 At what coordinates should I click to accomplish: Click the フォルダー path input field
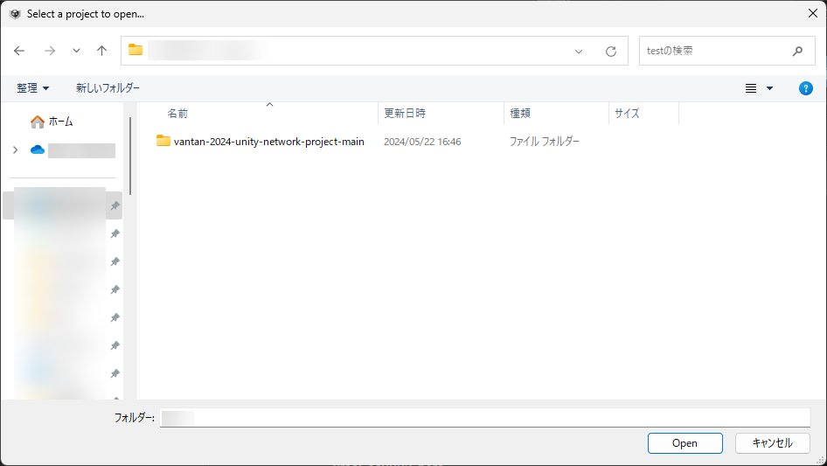tap(485, 418)
